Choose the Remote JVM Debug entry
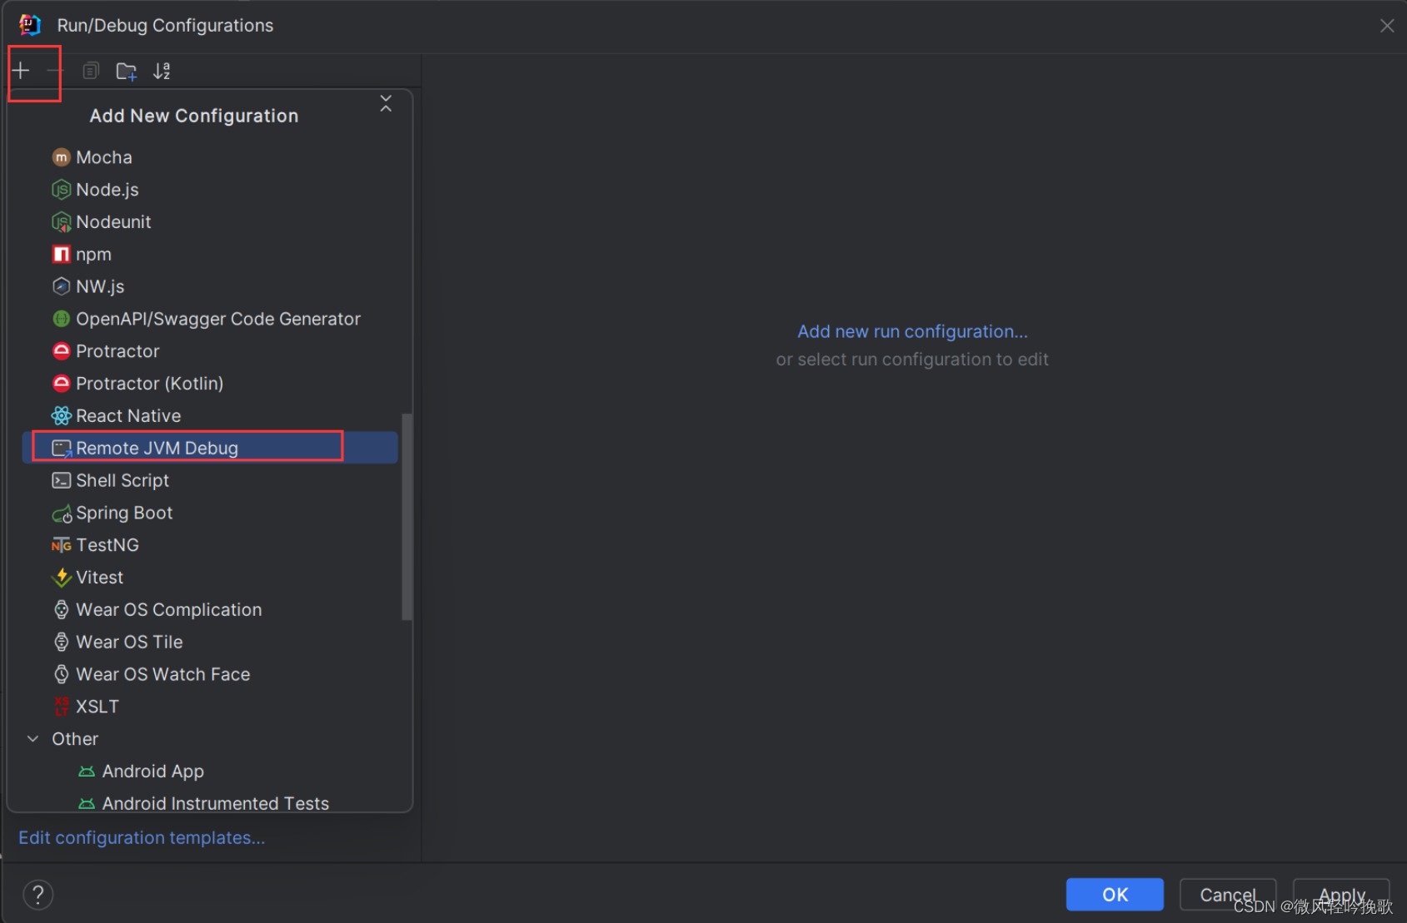Image resolution: width=1407 pixels, height=923 pixels. tap(210, 448)
